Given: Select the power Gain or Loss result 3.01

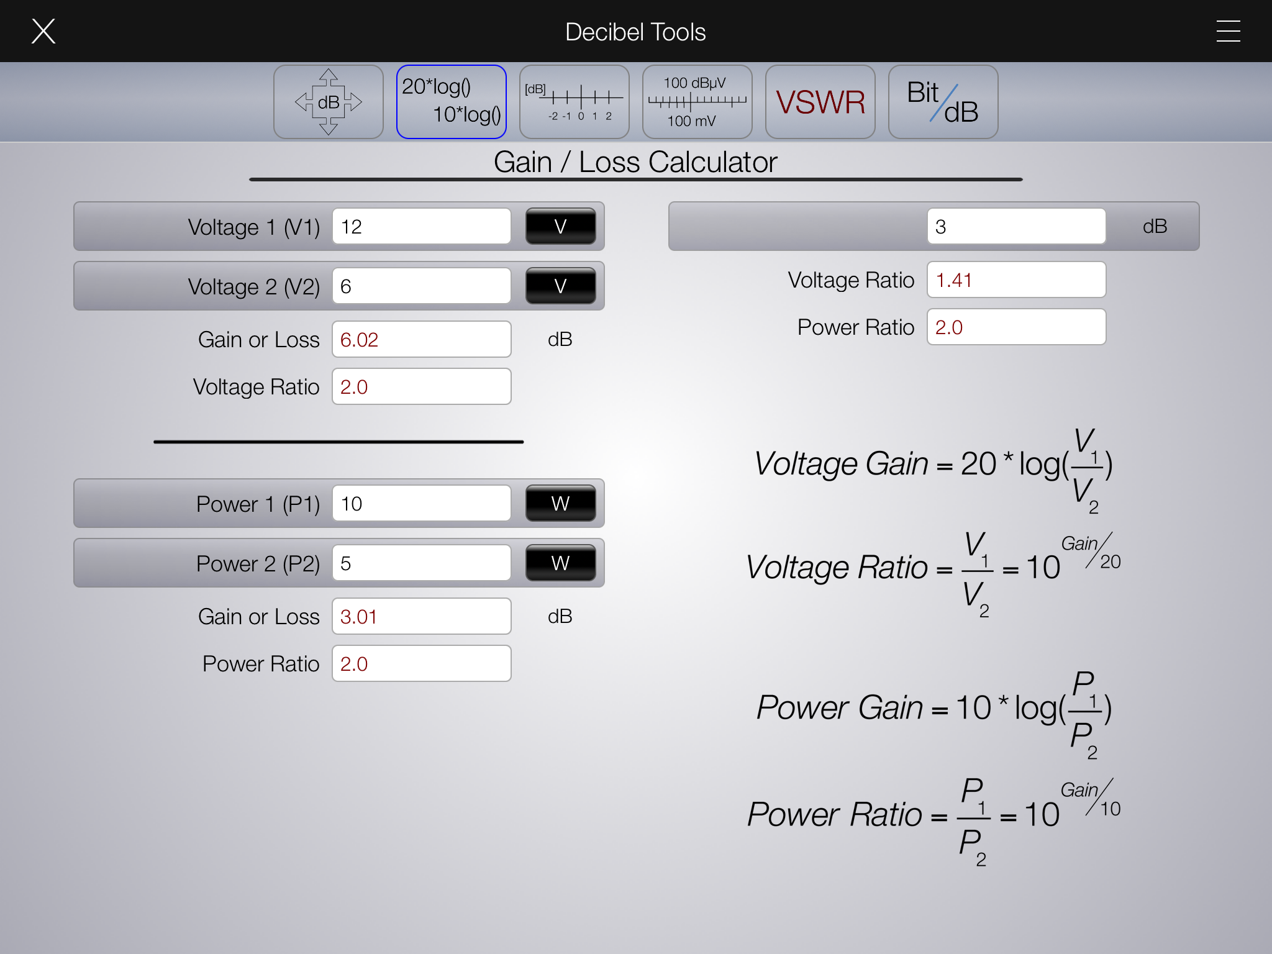Looking at the screenshot, I should [x=421, y=616].
